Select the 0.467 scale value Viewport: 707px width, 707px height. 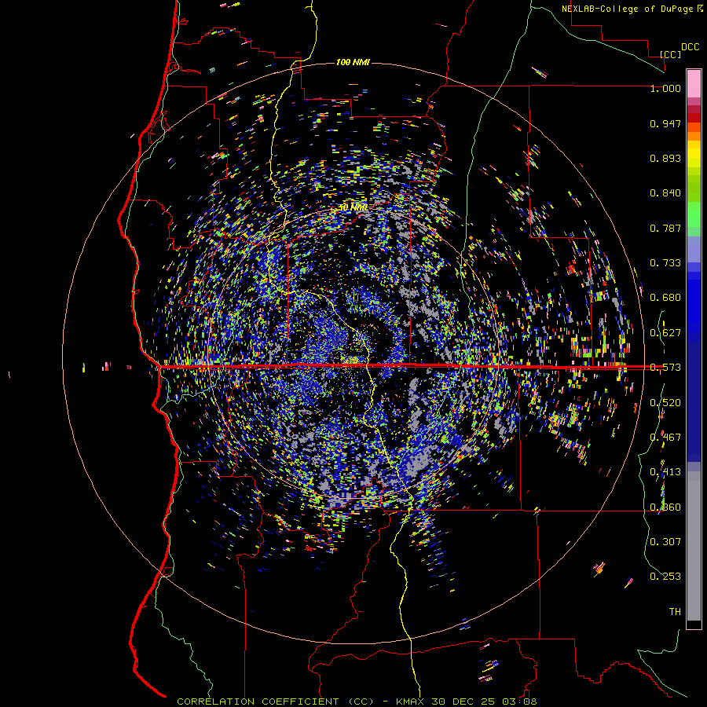pos(665,438)
